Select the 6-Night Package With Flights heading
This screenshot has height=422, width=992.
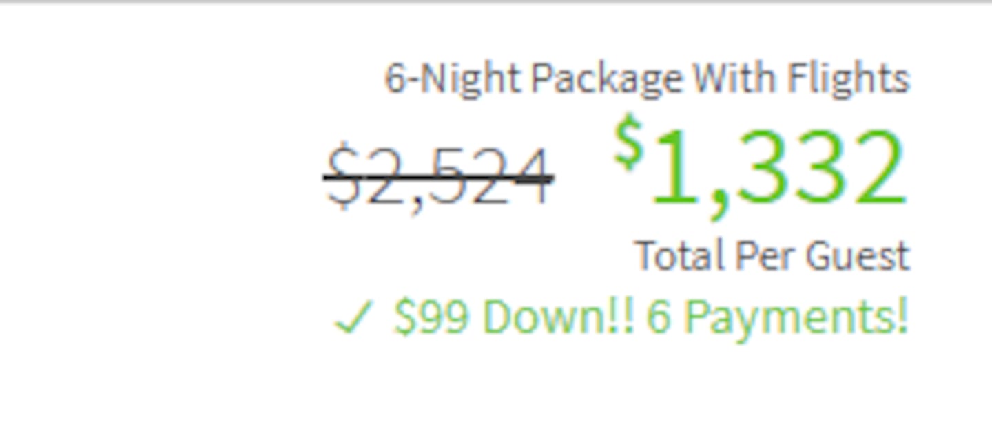(646, 78)
